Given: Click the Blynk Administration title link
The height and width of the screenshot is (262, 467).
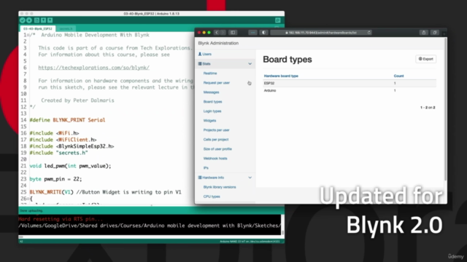Looking at the screenshot, I should (x=218, y=43).
